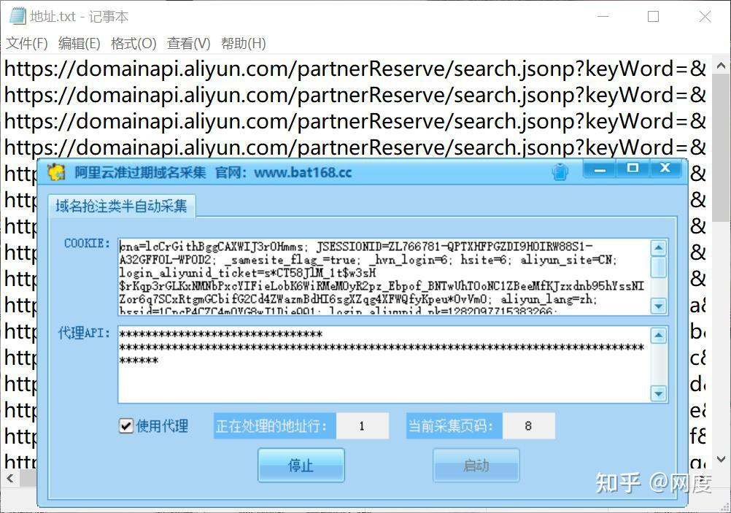Viewport: 731px width, 513px height.
Task: Click the 正在处理的地址行 value field
Action: point(363,425)
